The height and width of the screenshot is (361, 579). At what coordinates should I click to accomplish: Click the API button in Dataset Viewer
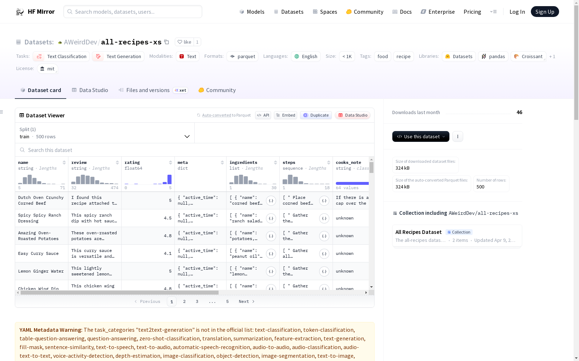[x=263, y=115]
